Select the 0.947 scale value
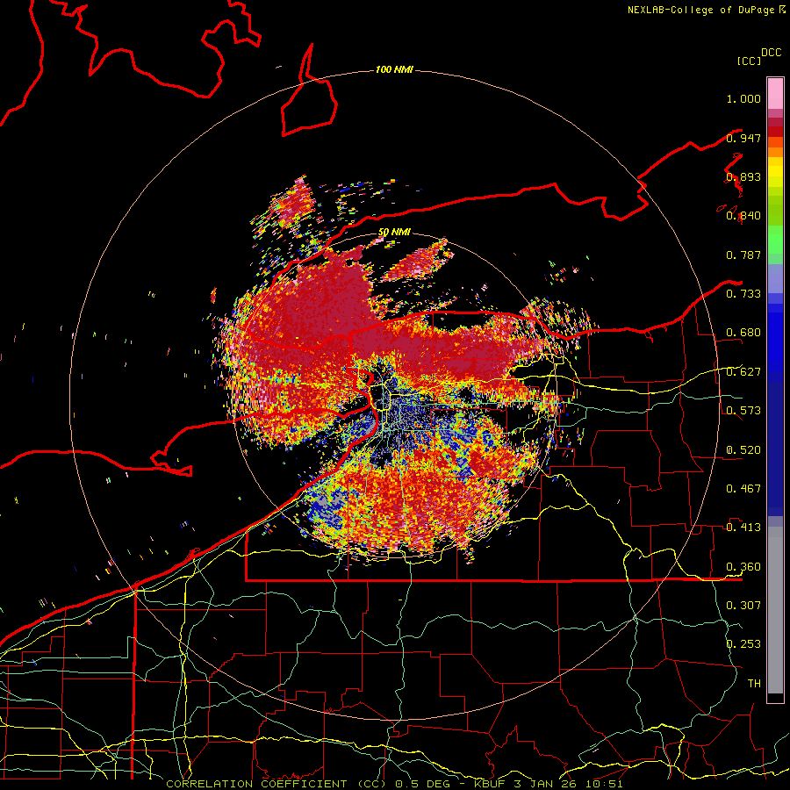Image resolution: width=790 pixels, height=790 pixels. click(743, 138)
